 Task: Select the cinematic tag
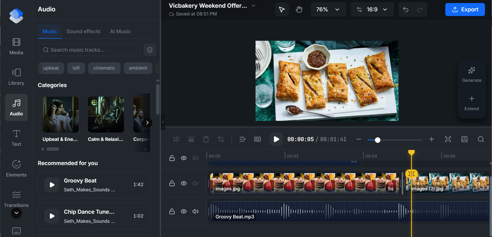point(104,68)
